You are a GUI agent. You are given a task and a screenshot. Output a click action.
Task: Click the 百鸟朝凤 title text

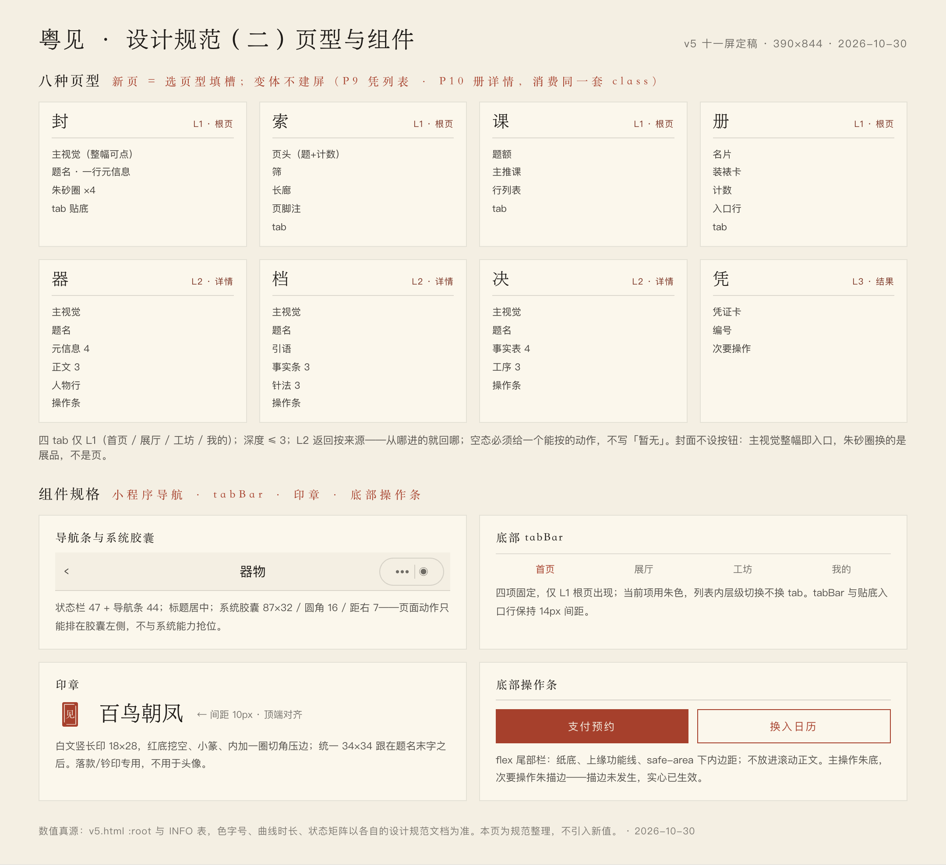(141, 714)
